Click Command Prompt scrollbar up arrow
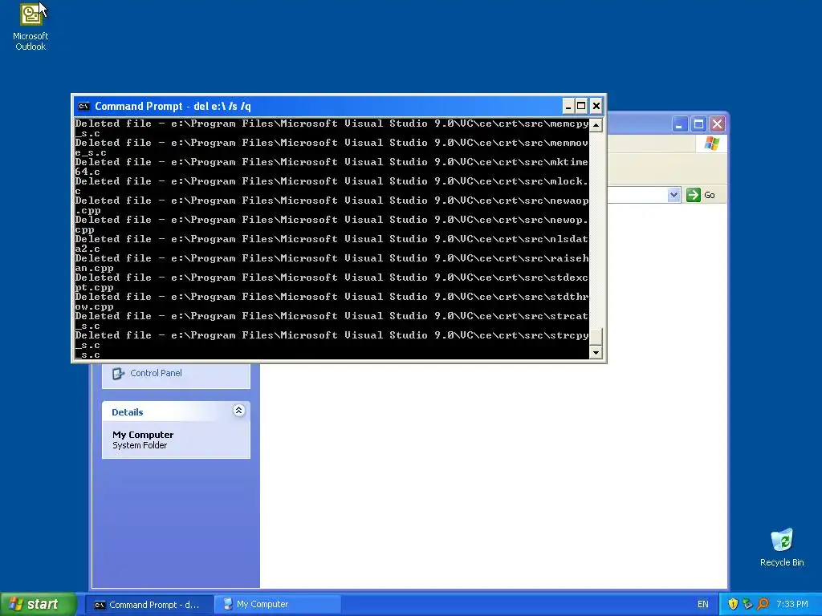 pos(596,124)
